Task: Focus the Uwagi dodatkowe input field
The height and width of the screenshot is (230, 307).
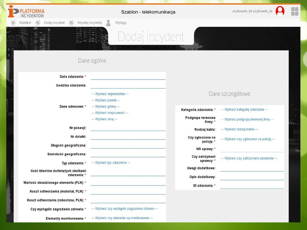Action: coord(252,168)
